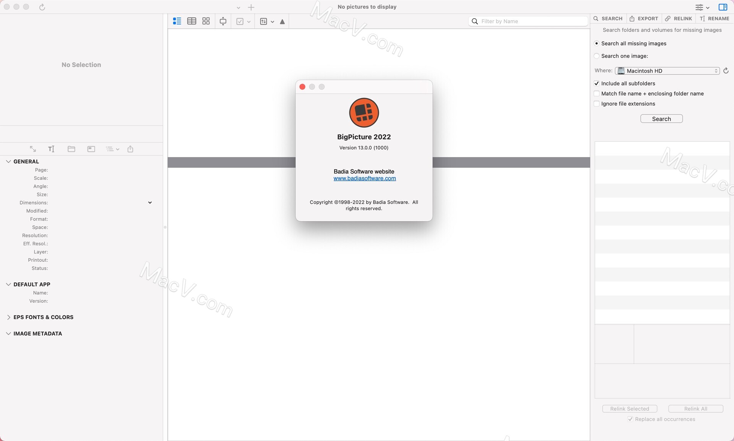Open the sort options dropdown arrow

click(x=273, y=22)
